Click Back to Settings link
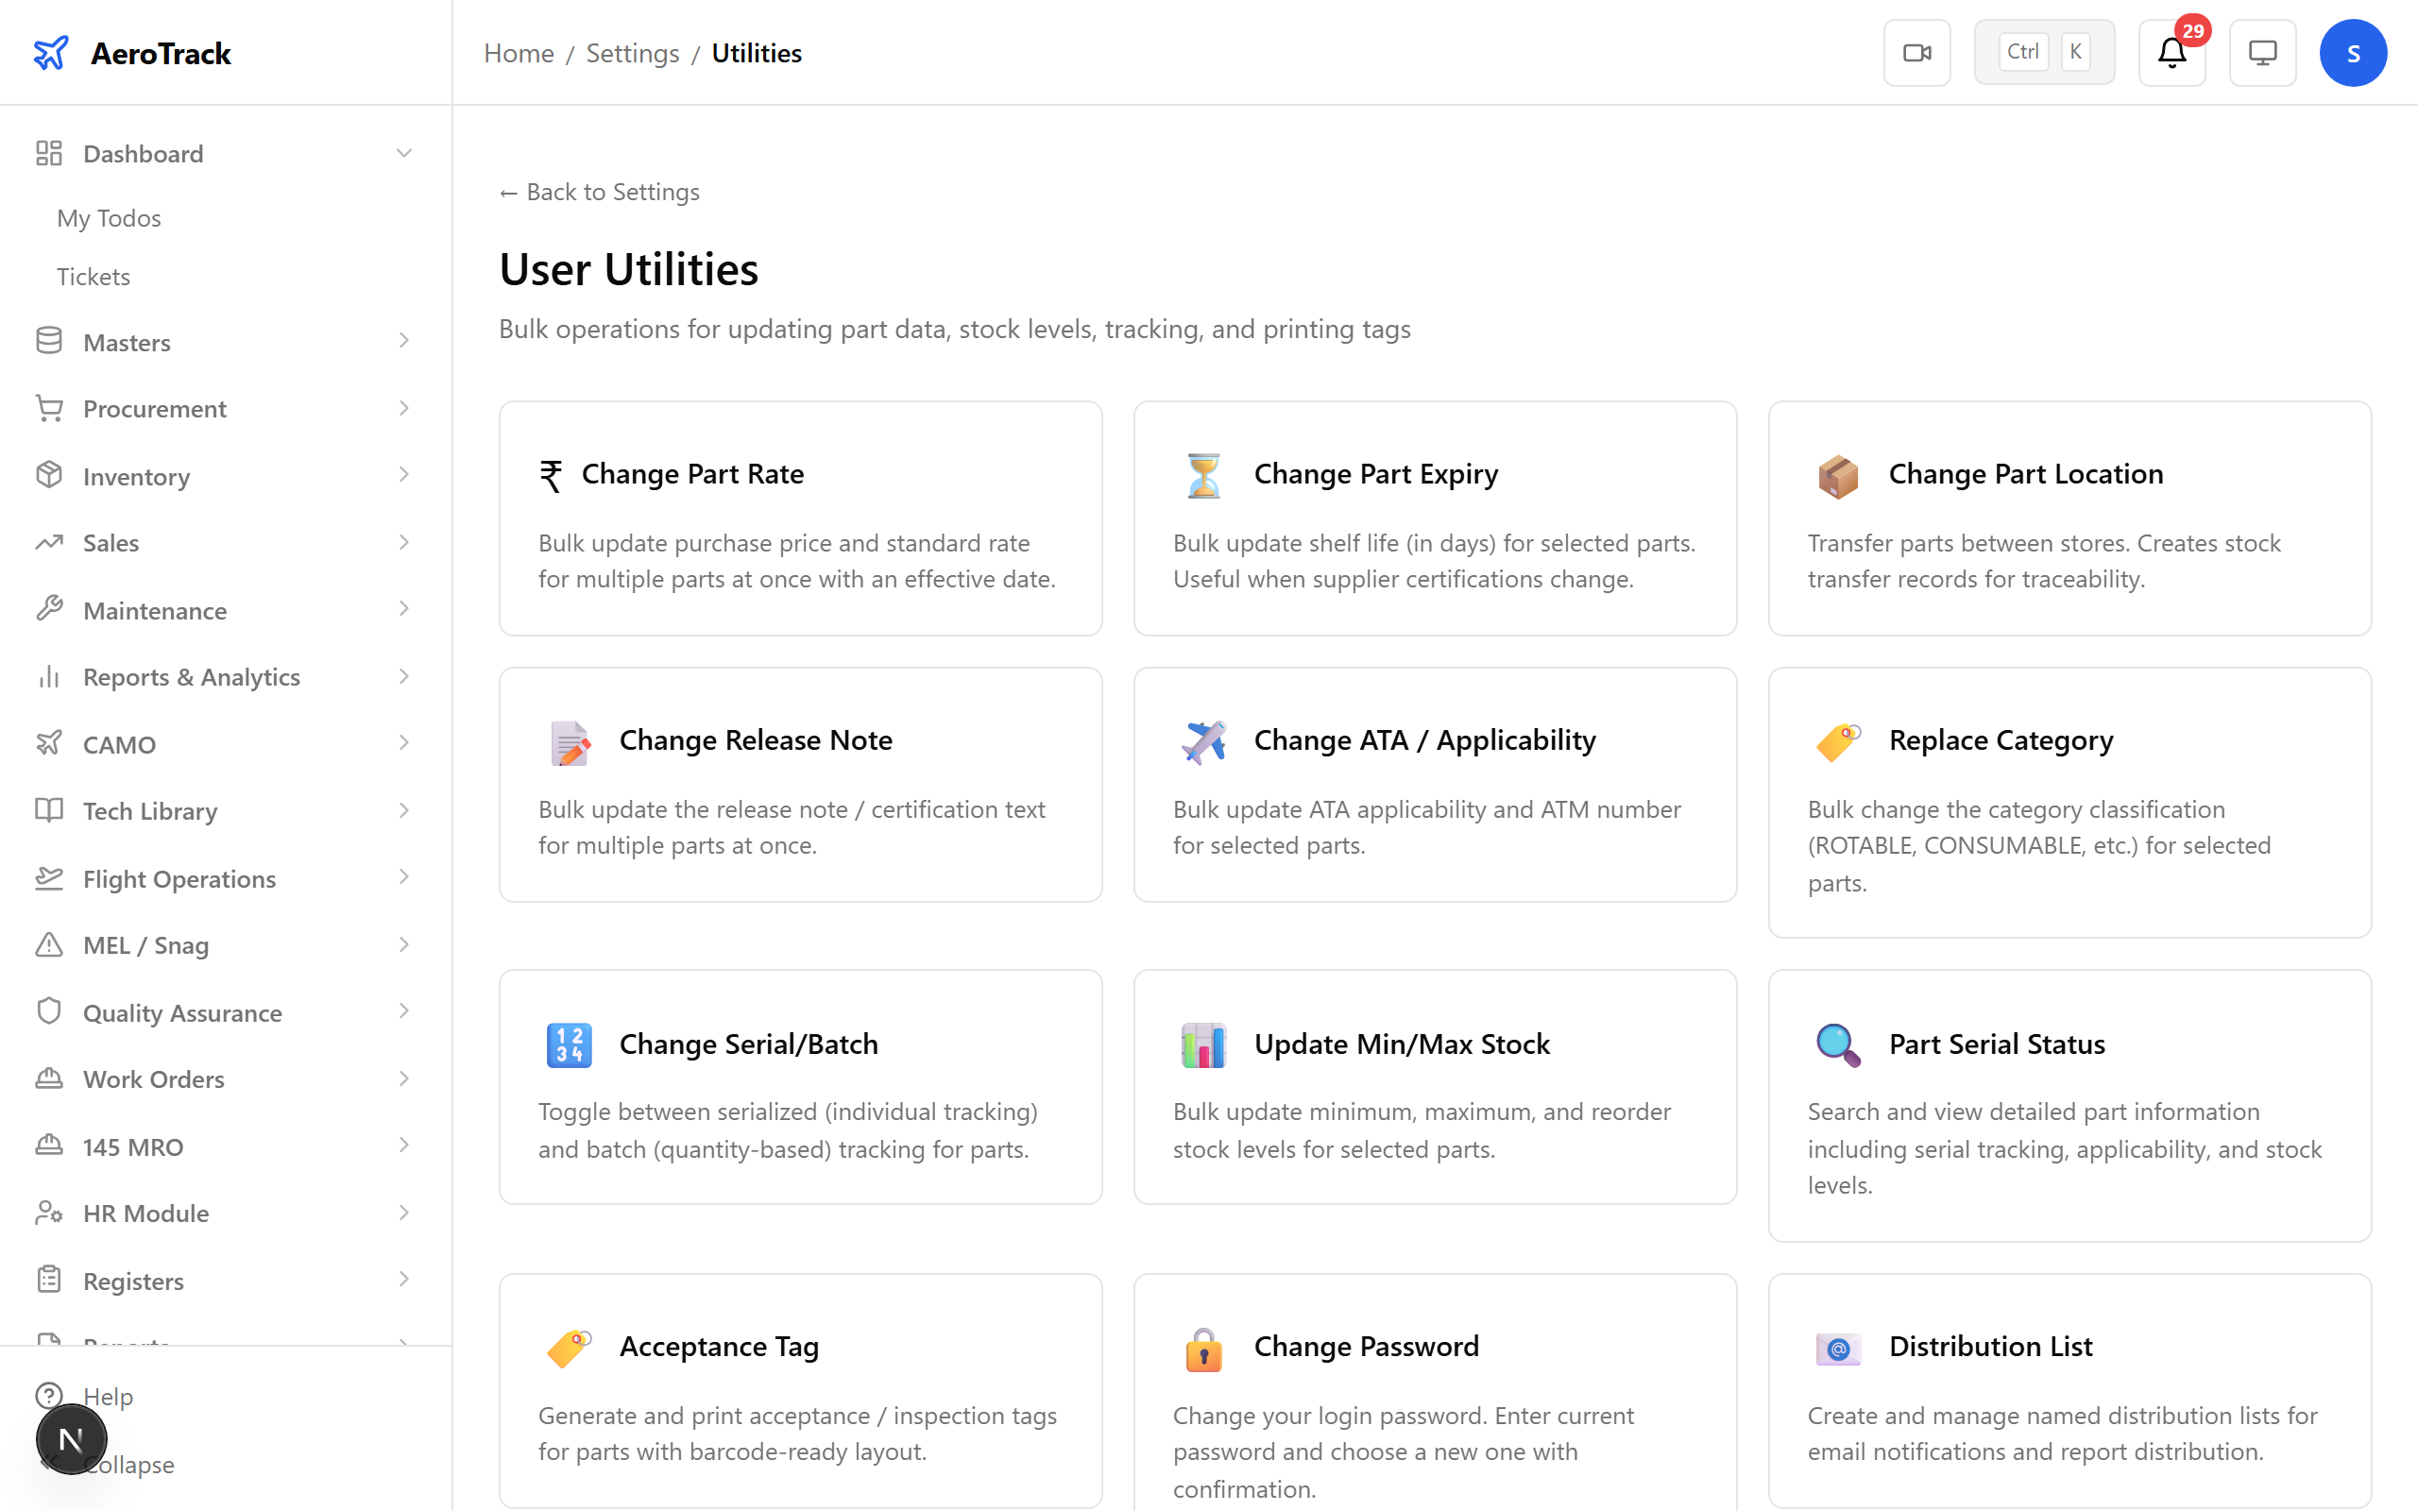Screen dimensions: 2418x1511 [599, 191]
